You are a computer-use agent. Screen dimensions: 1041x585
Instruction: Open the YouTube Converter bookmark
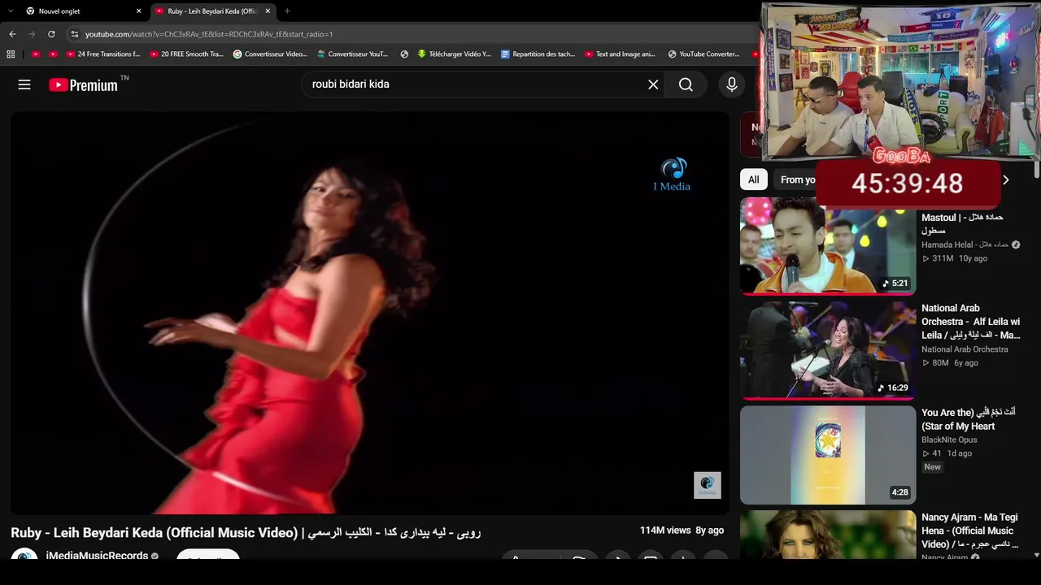coord(703,54)
